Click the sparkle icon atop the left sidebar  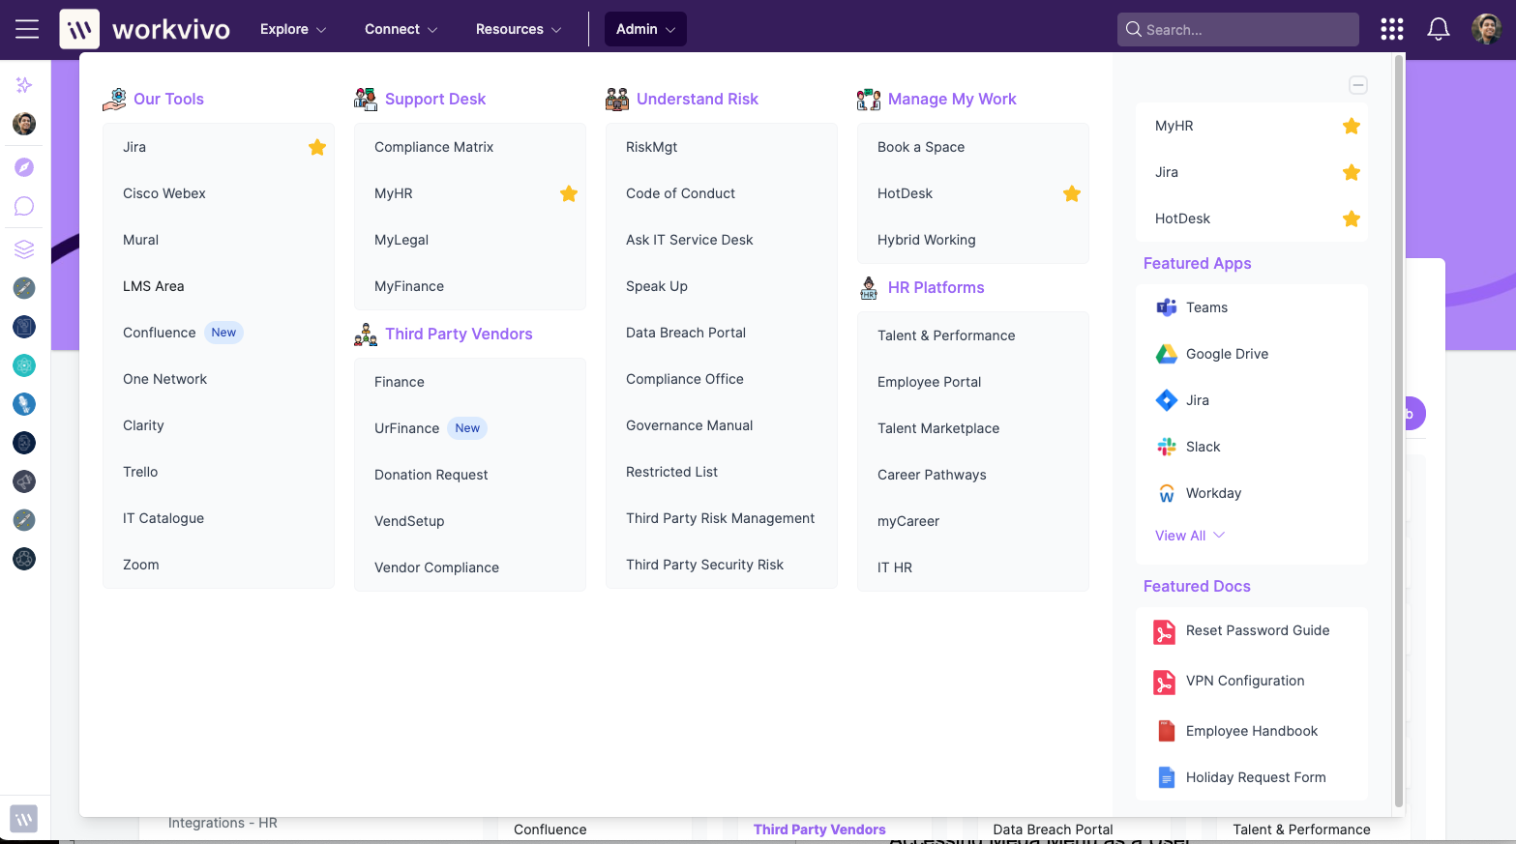click(x=23, y=85)
